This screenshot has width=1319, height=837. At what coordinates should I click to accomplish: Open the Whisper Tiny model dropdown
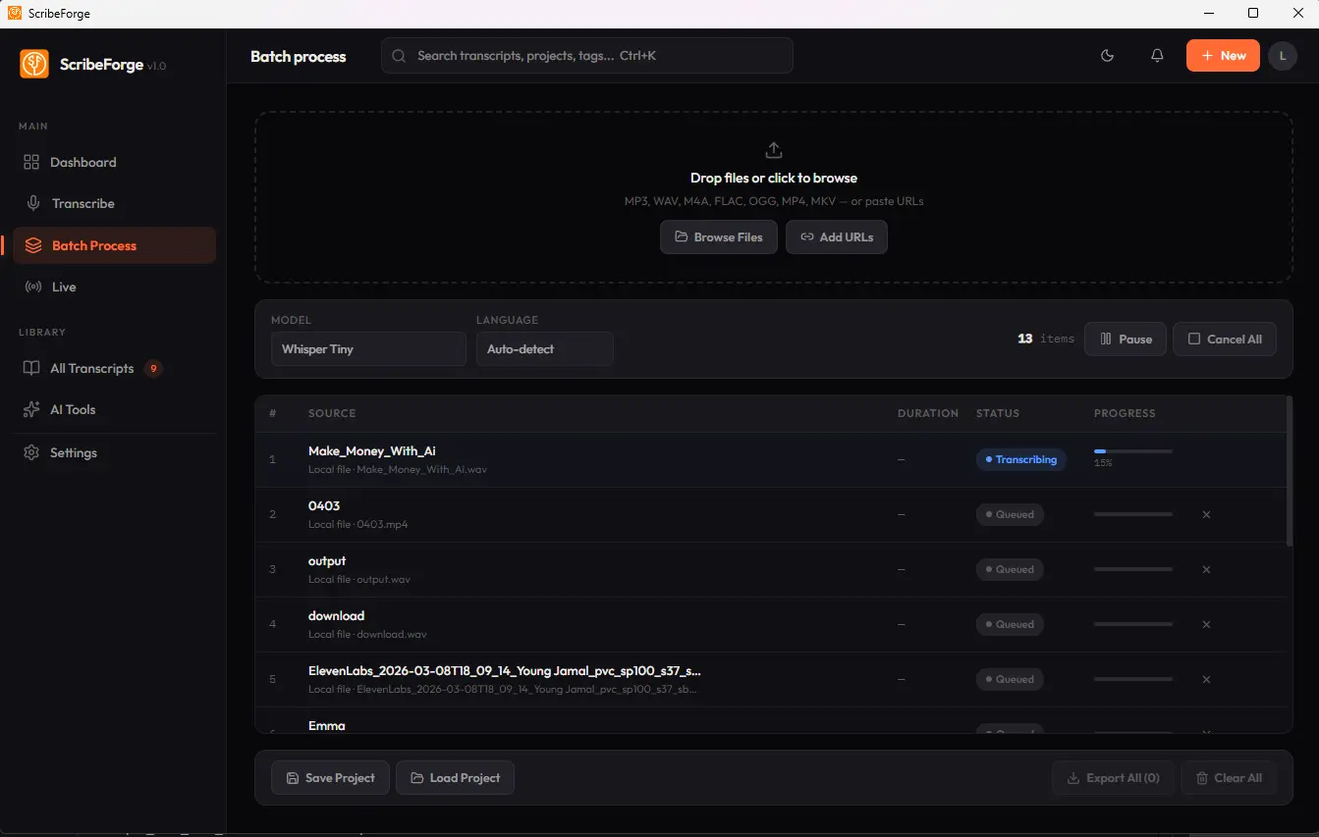point(368,349)
